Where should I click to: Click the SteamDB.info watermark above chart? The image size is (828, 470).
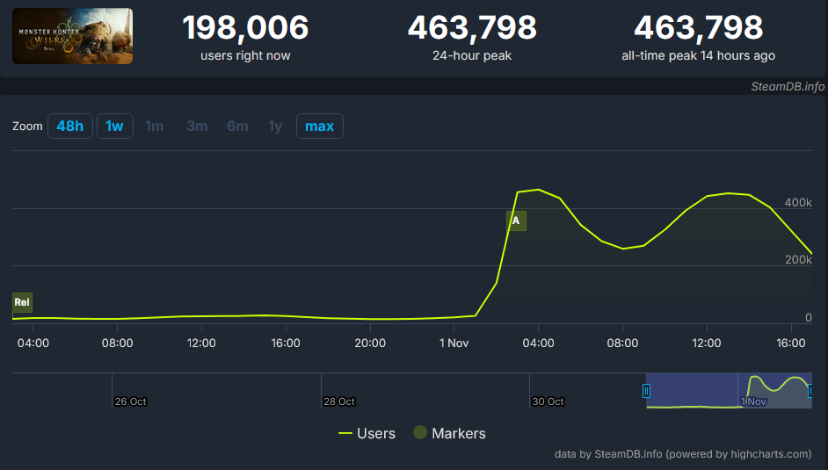point(788,86)
